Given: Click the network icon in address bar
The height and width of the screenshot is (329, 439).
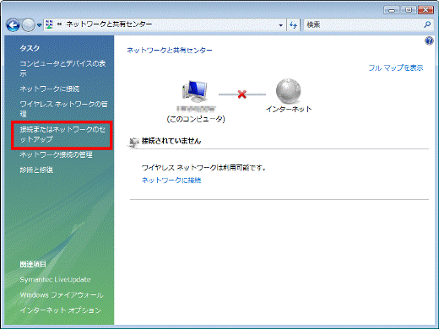Looking at the screenshot, I should 50,24.
